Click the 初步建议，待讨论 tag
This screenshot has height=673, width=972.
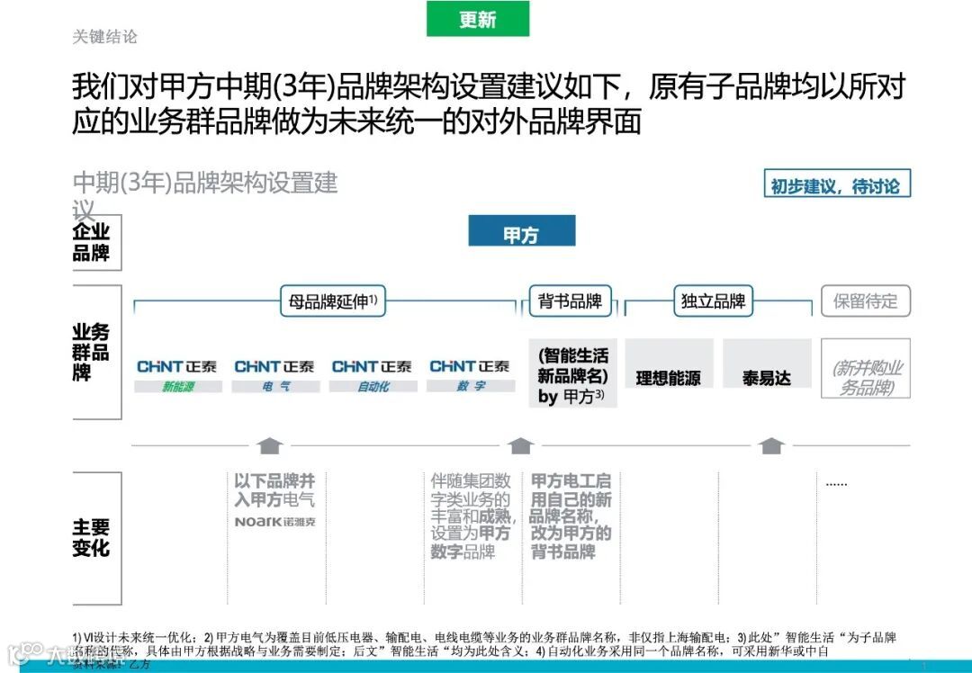click(837, 184)
